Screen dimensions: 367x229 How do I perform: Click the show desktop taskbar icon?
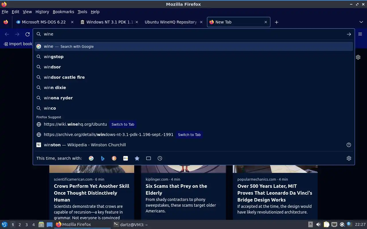50,224
